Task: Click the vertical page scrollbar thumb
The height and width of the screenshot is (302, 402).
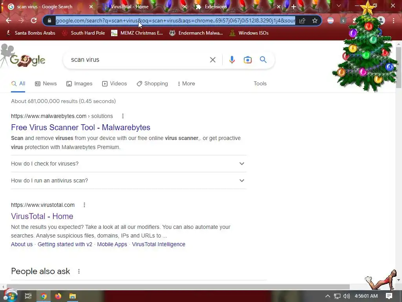Action: [398, 67]
